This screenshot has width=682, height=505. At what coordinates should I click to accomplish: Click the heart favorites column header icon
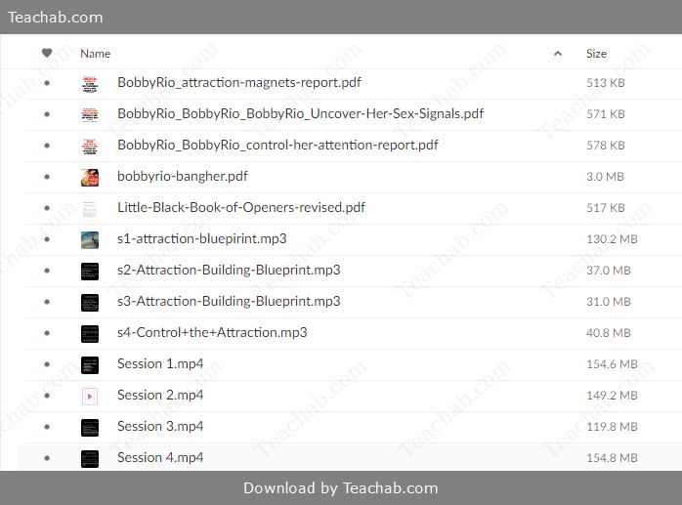tap(47, 53)
